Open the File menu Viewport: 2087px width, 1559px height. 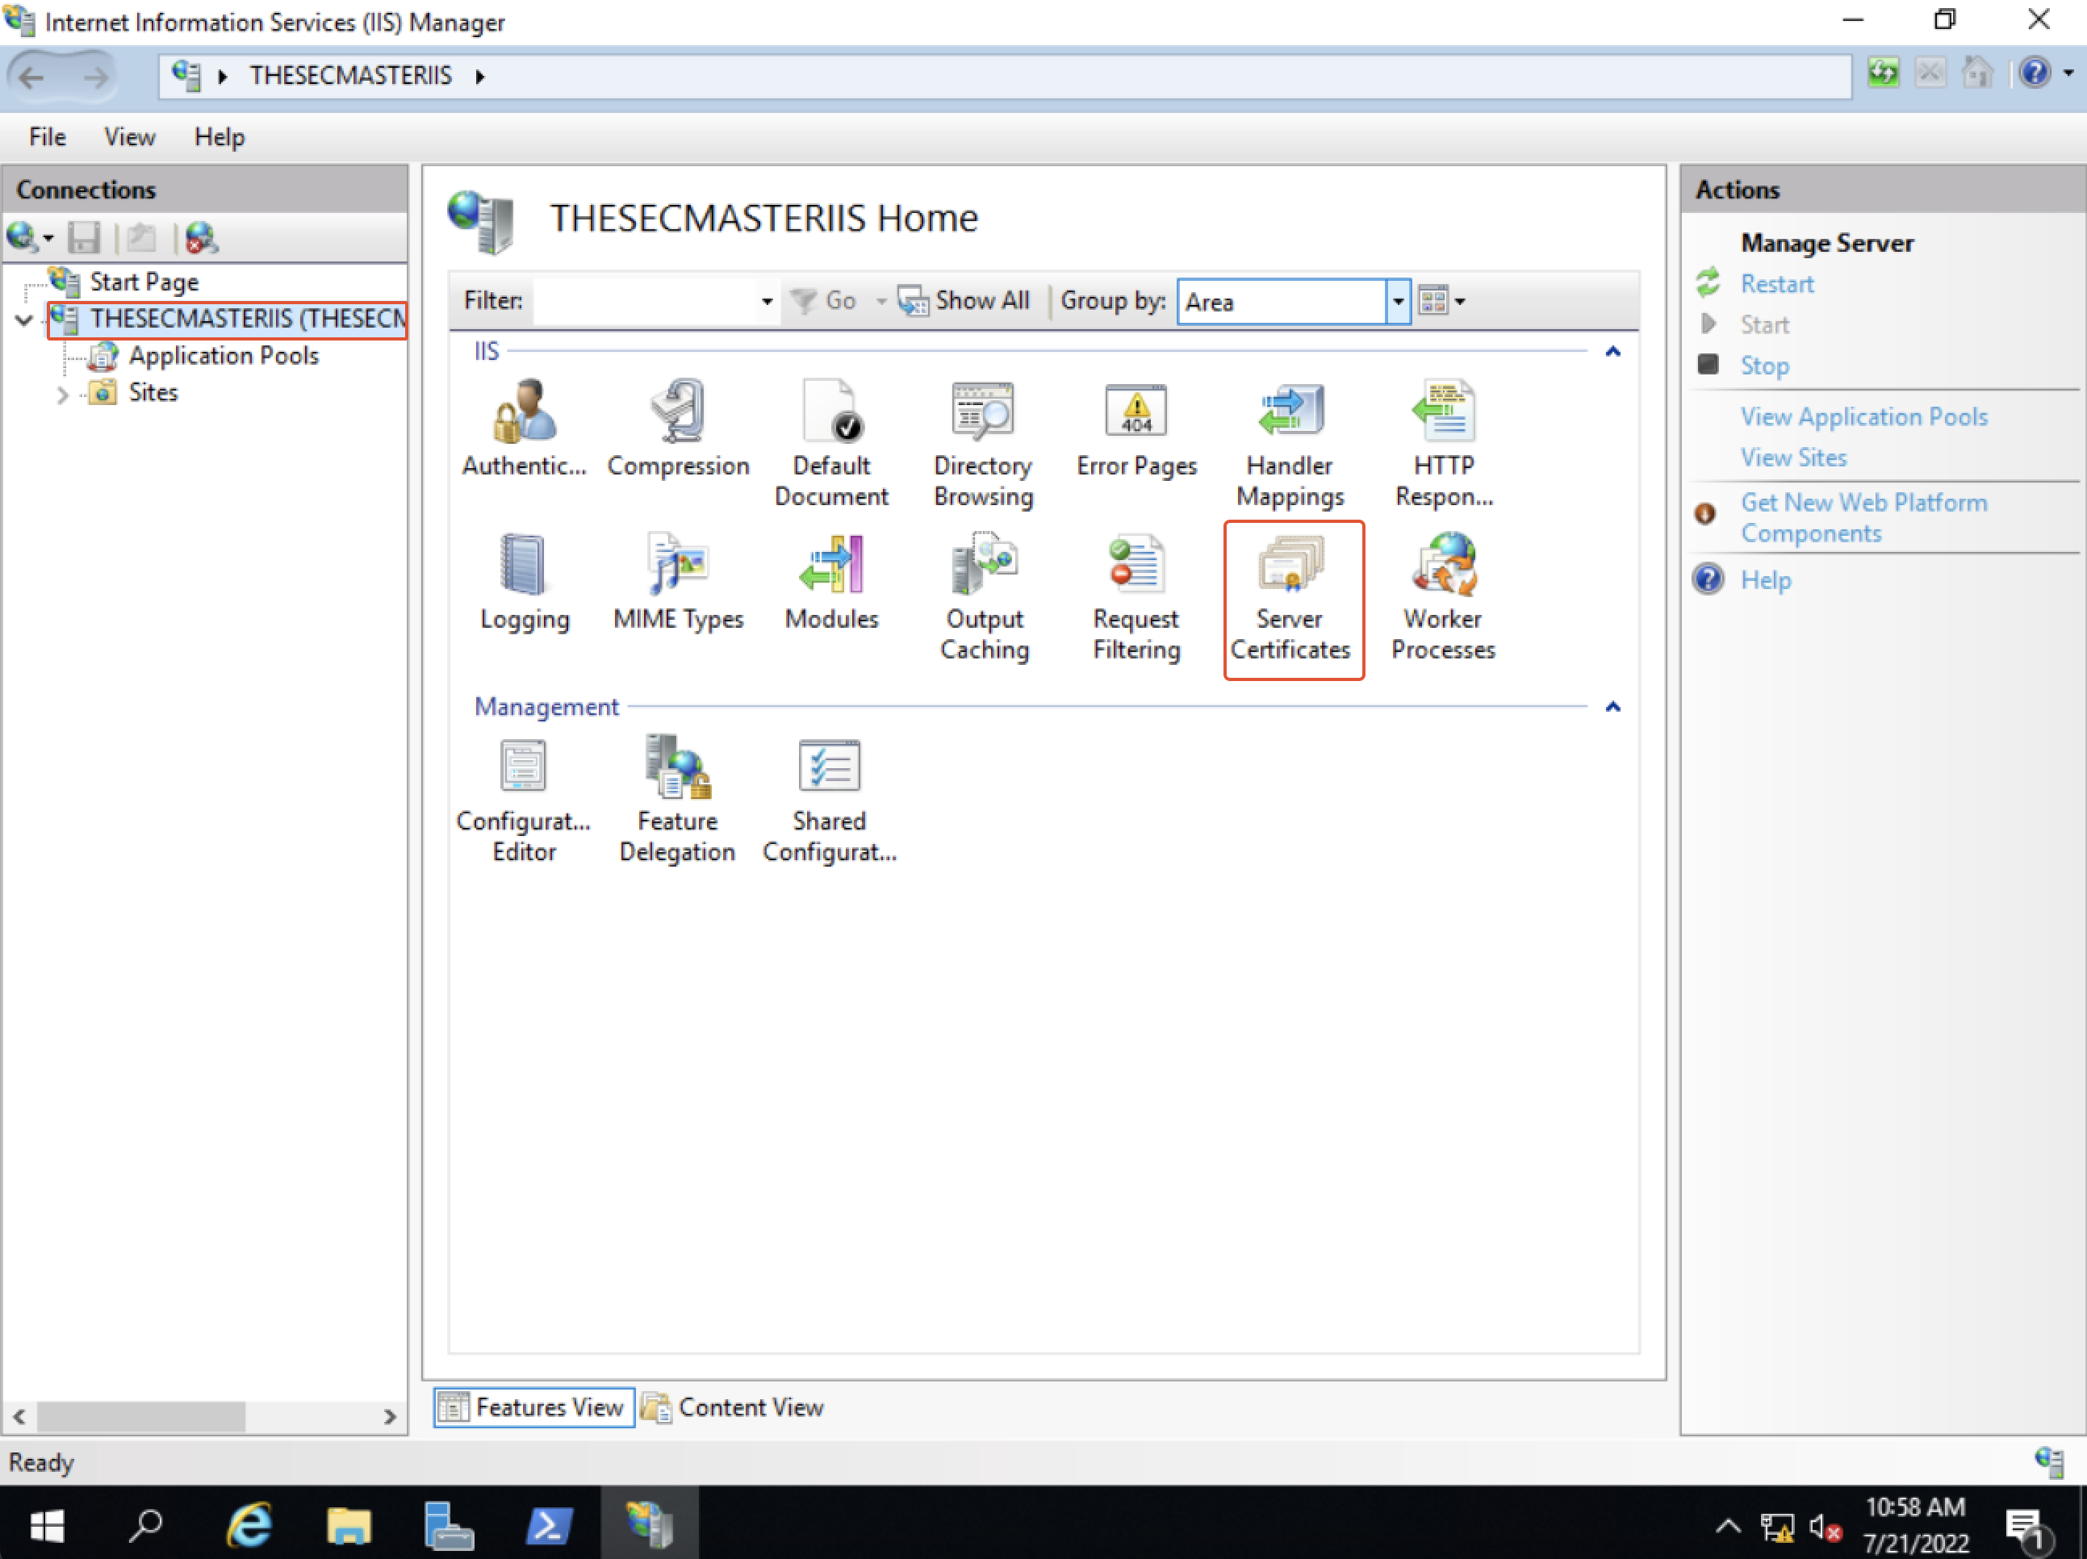pos(47,138)
